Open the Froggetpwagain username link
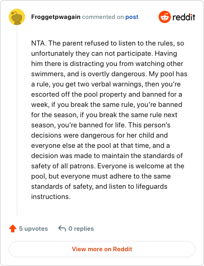Image resolution: width=204 pixels, height=266 pixels. tap(56, 17)
